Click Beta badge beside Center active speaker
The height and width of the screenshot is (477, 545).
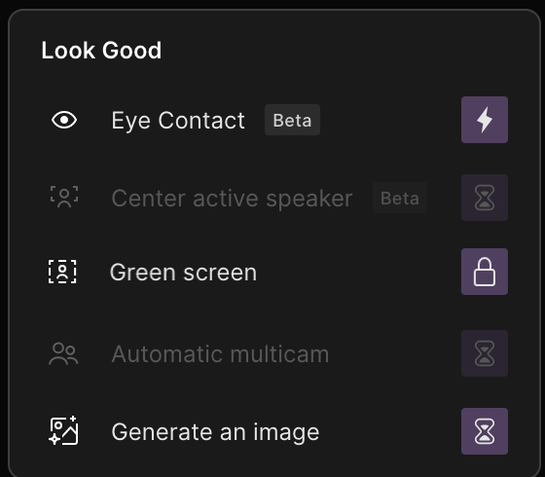(400, 198)
